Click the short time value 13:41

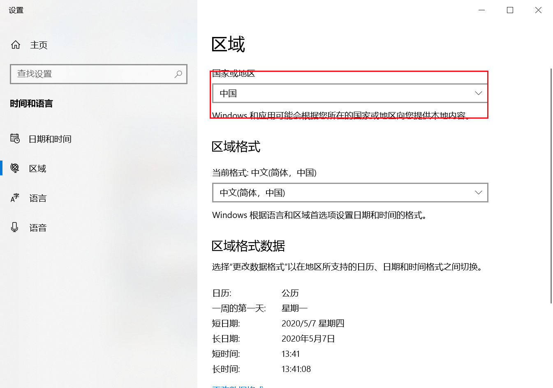click(x=291, y=354)
